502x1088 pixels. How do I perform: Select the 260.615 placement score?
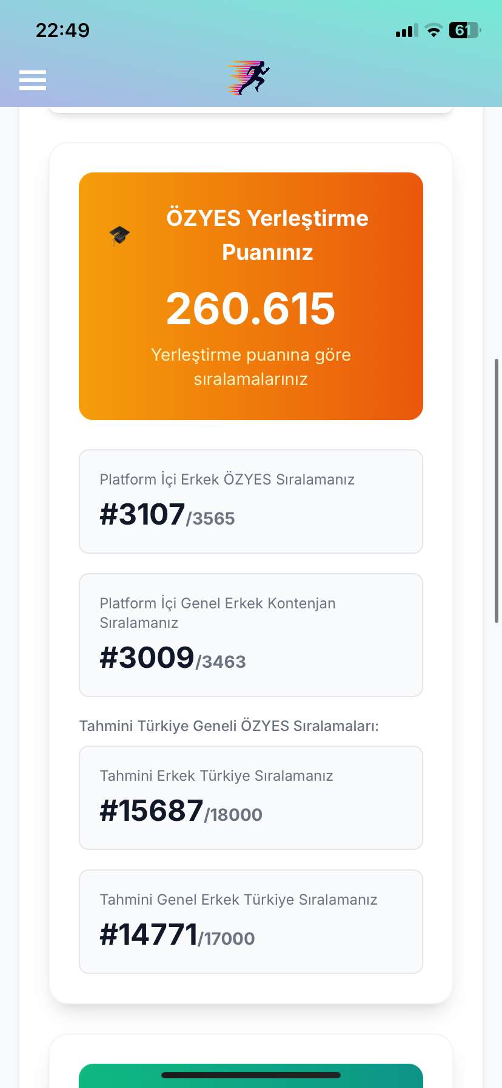250,308
